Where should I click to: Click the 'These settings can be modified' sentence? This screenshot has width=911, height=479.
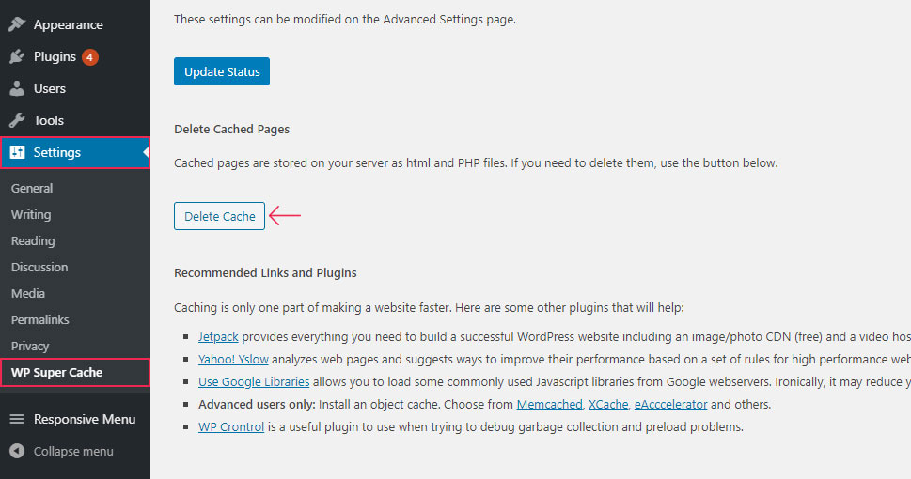pos(345,19)
